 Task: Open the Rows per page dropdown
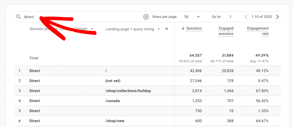click(192, 17)
